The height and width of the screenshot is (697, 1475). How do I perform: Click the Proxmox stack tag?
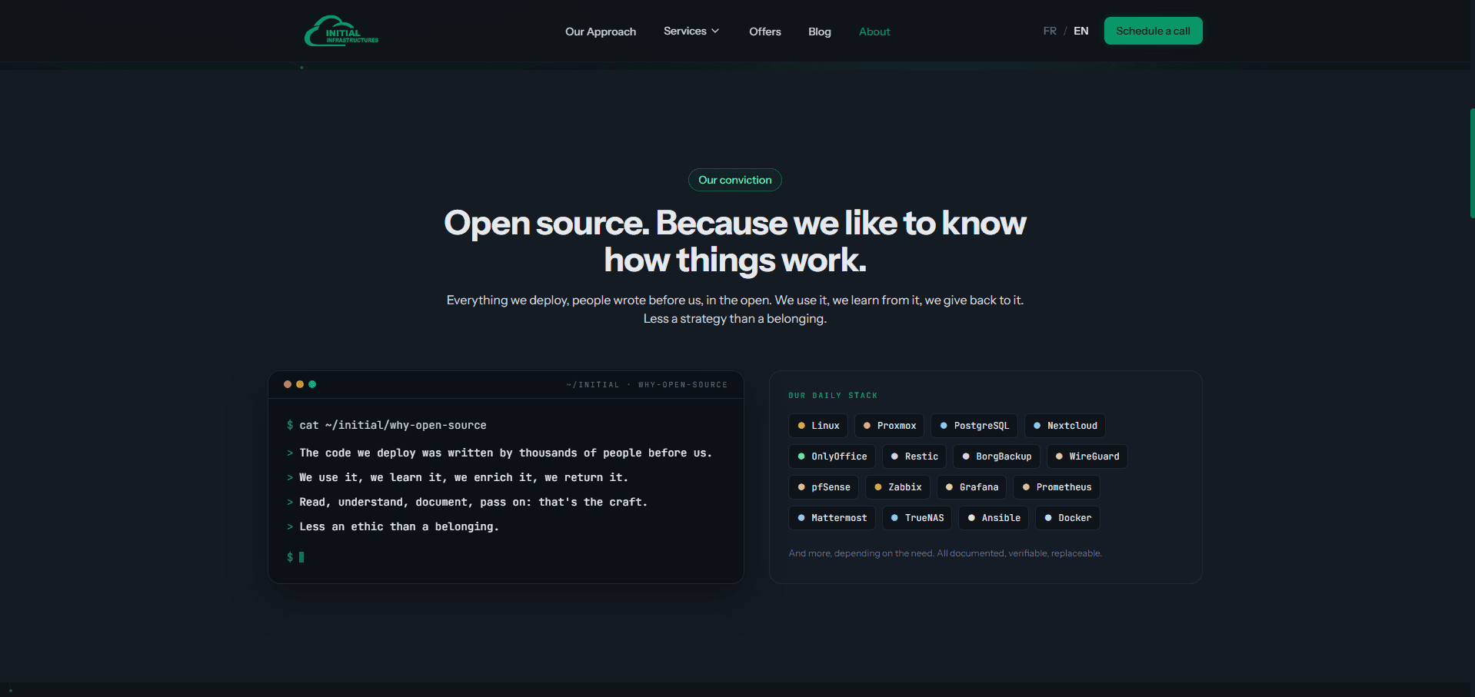[x=889, y=426]
